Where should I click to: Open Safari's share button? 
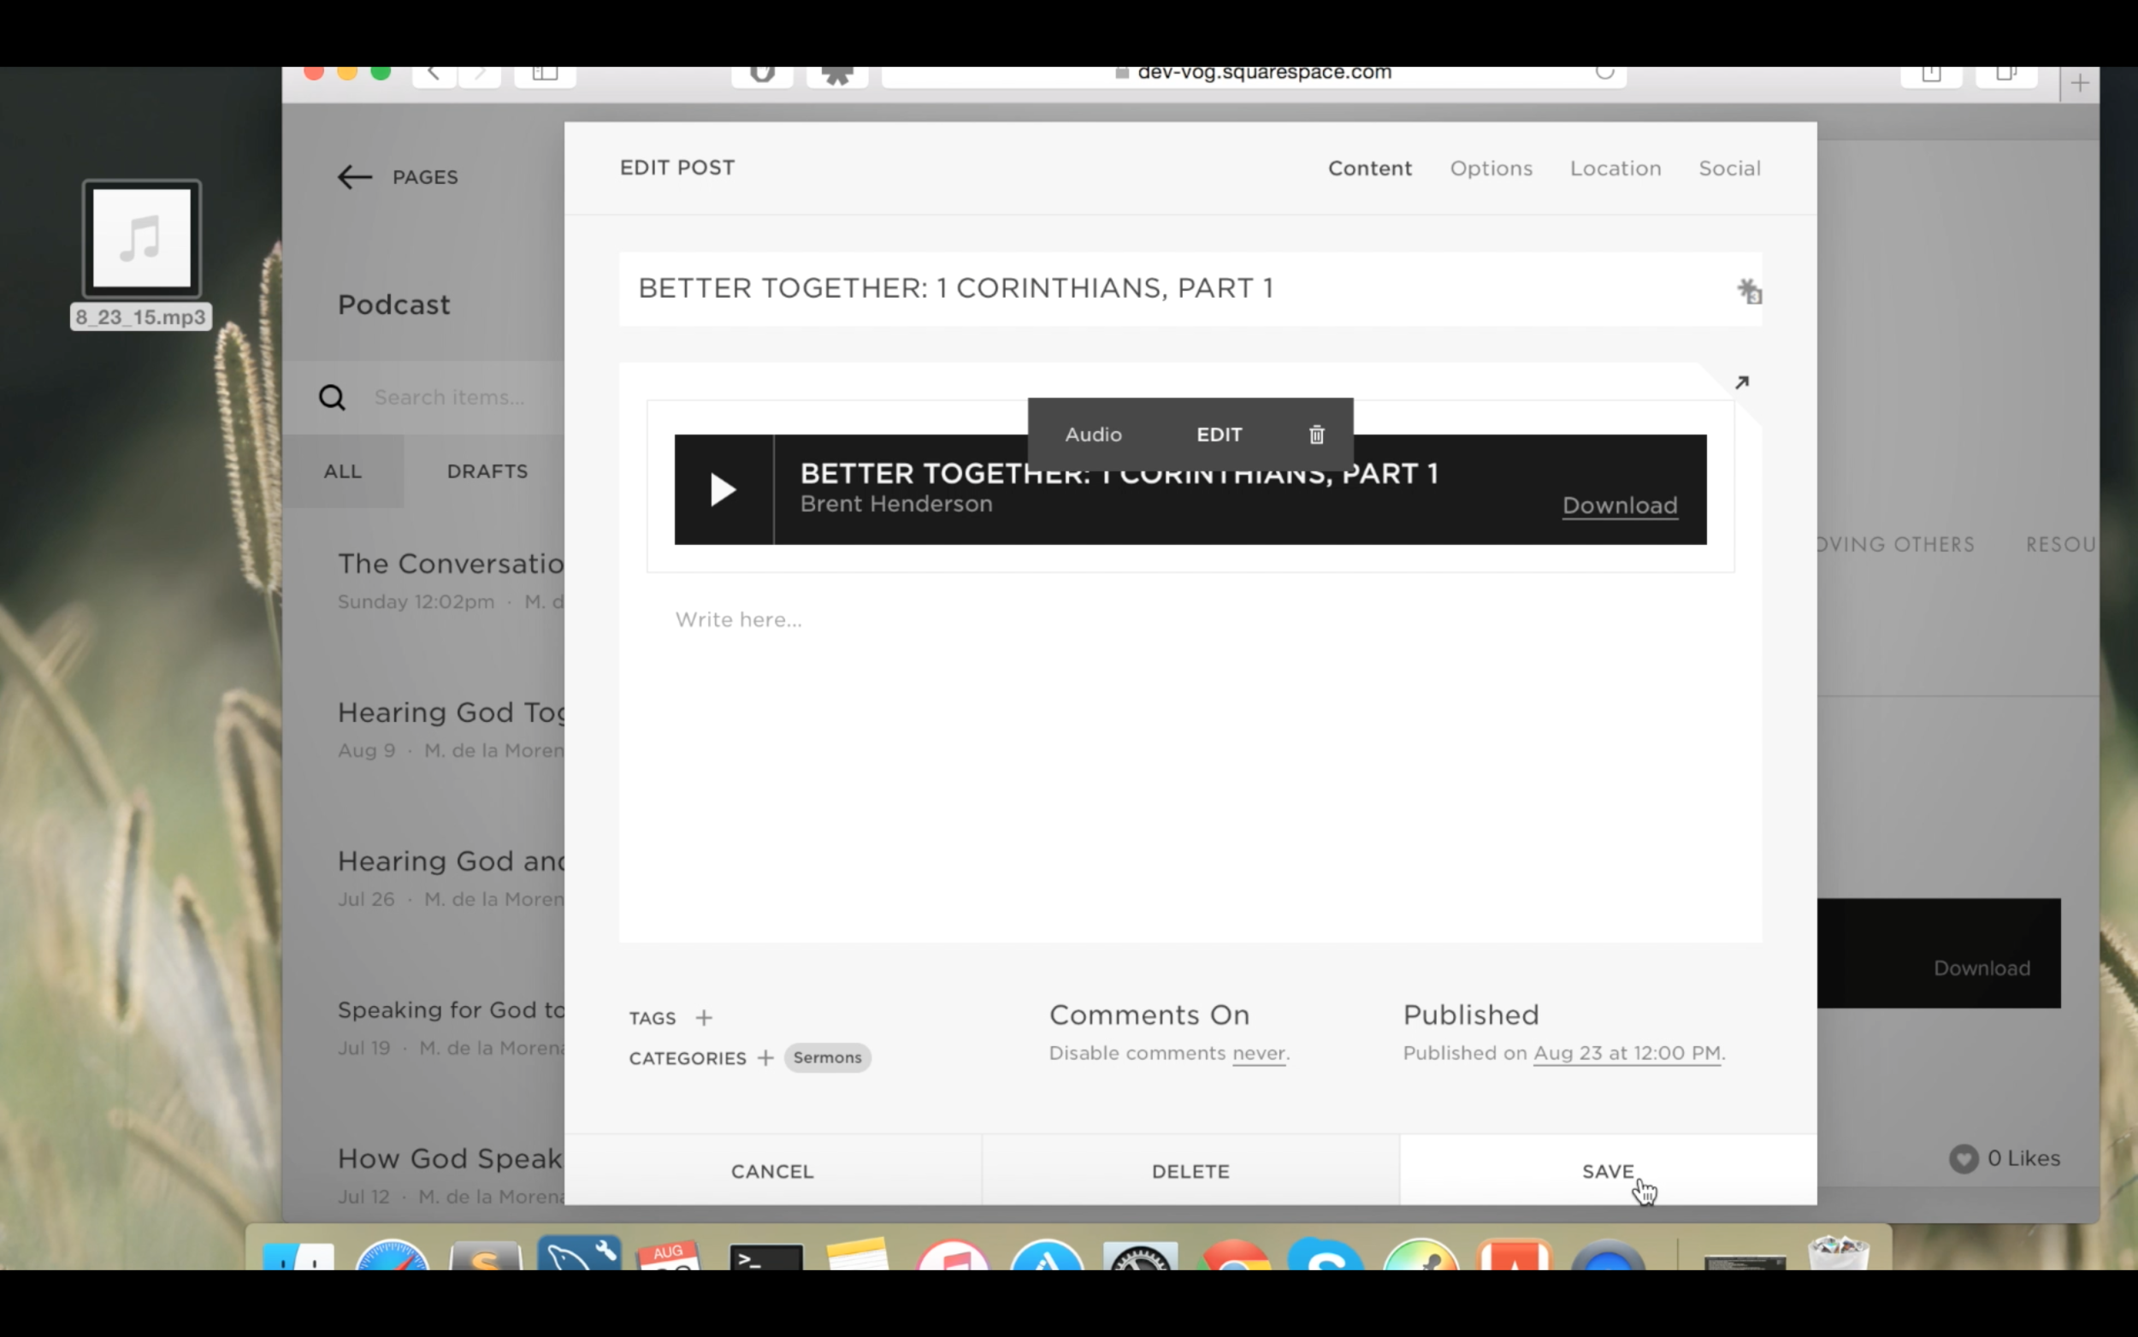click(1931, 74)
